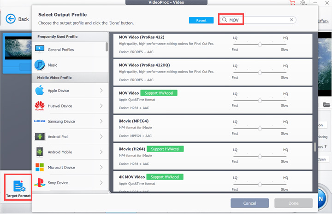The width and height of the screenshot is (332, 214).
Task: Clear the MOV search text
Action: click(291, 20)
